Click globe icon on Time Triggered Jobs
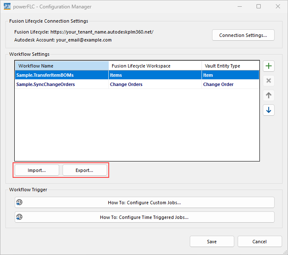This screenshot has height=255, width=288. 19,217
